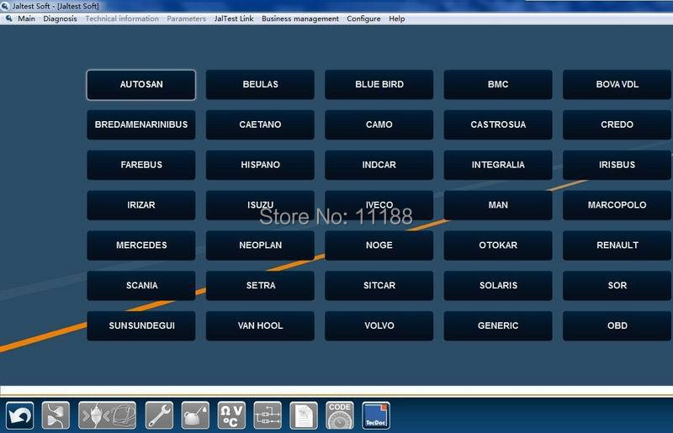Click the oil can icon
The width and height of the screenshot is (673, 433).
coord(195,415)
